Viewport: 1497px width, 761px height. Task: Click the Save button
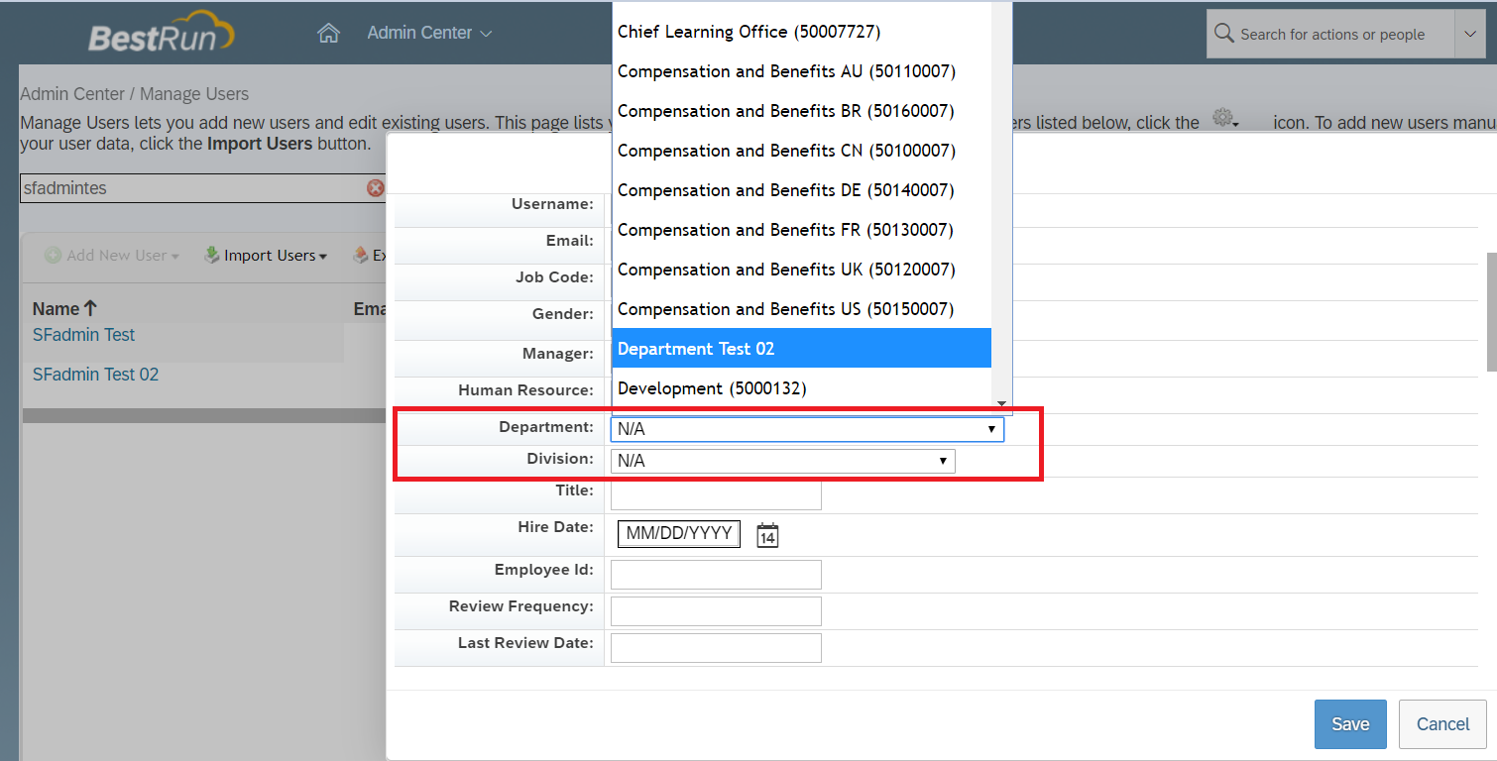(1350, 724)
